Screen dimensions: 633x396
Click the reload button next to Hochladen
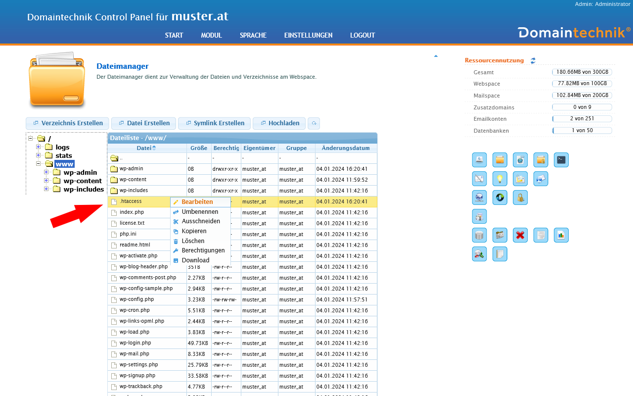tap(314, 123)
